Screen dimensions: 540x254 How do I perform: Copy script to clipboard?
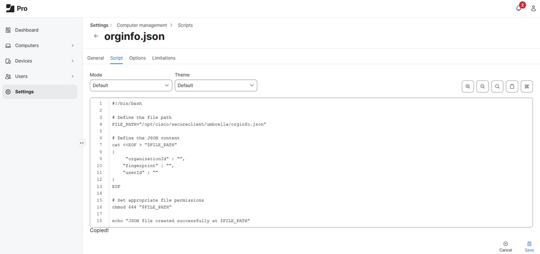(x=512, y=86)
